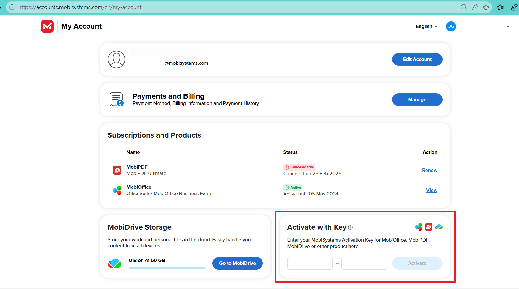519x289 pixels.
Task: Click the MobiDrive storage usage bar
Action: tap(167, 268)
